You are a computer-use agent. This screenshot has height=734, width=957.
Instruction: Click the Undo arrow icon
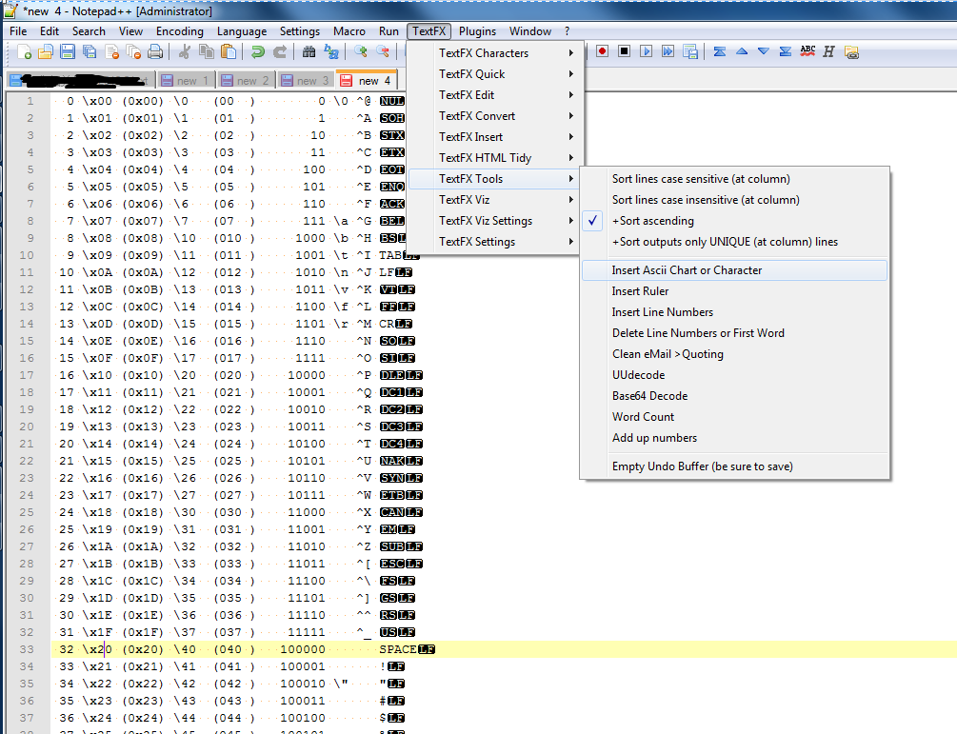pos(258,52)
